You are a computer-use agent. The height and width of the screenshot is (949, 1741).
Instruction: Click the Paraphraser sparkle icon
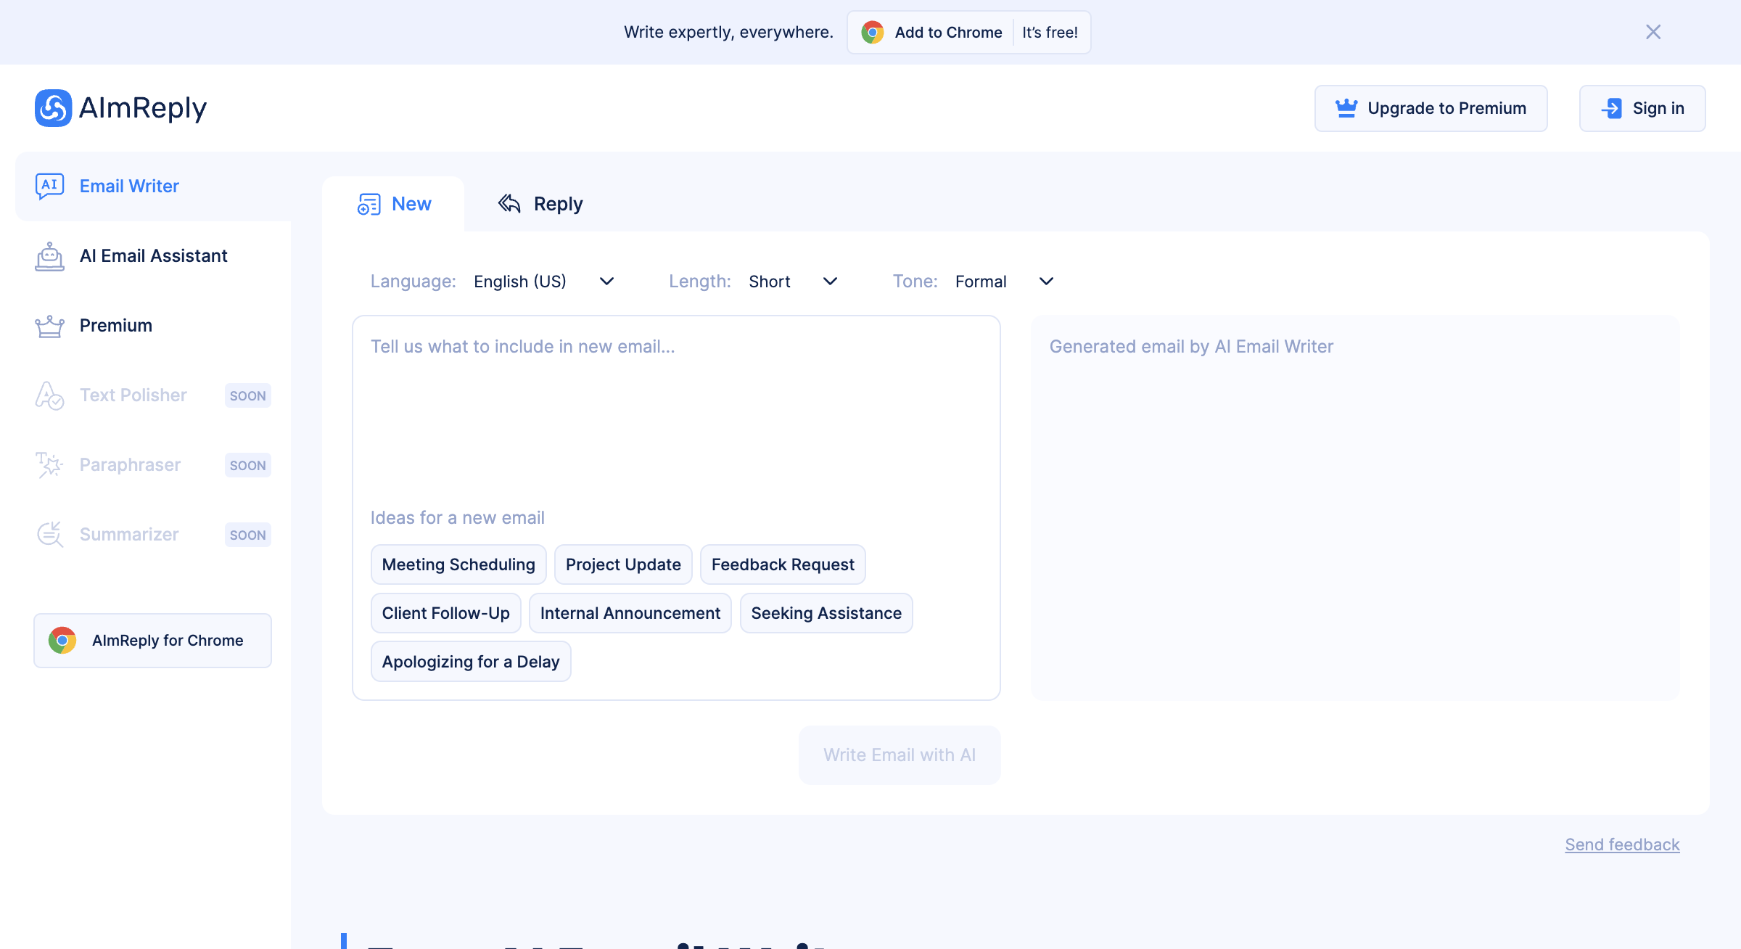pyautogui.click(x=49, y=465)
